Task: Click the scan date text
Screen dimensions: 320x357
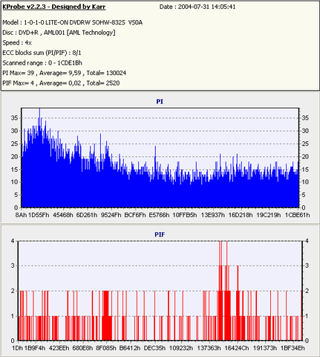Action: (x=197, y=7)
